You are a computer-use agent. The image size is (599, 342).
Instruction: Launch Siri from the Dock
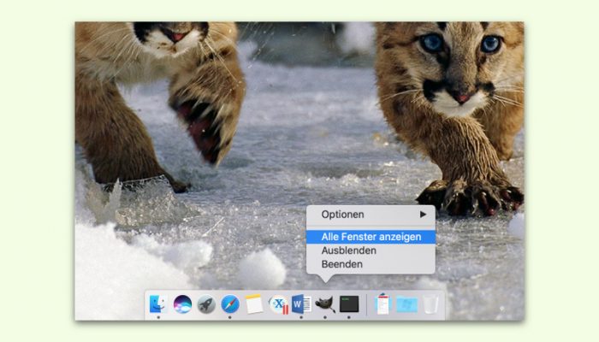coord(182,304)
